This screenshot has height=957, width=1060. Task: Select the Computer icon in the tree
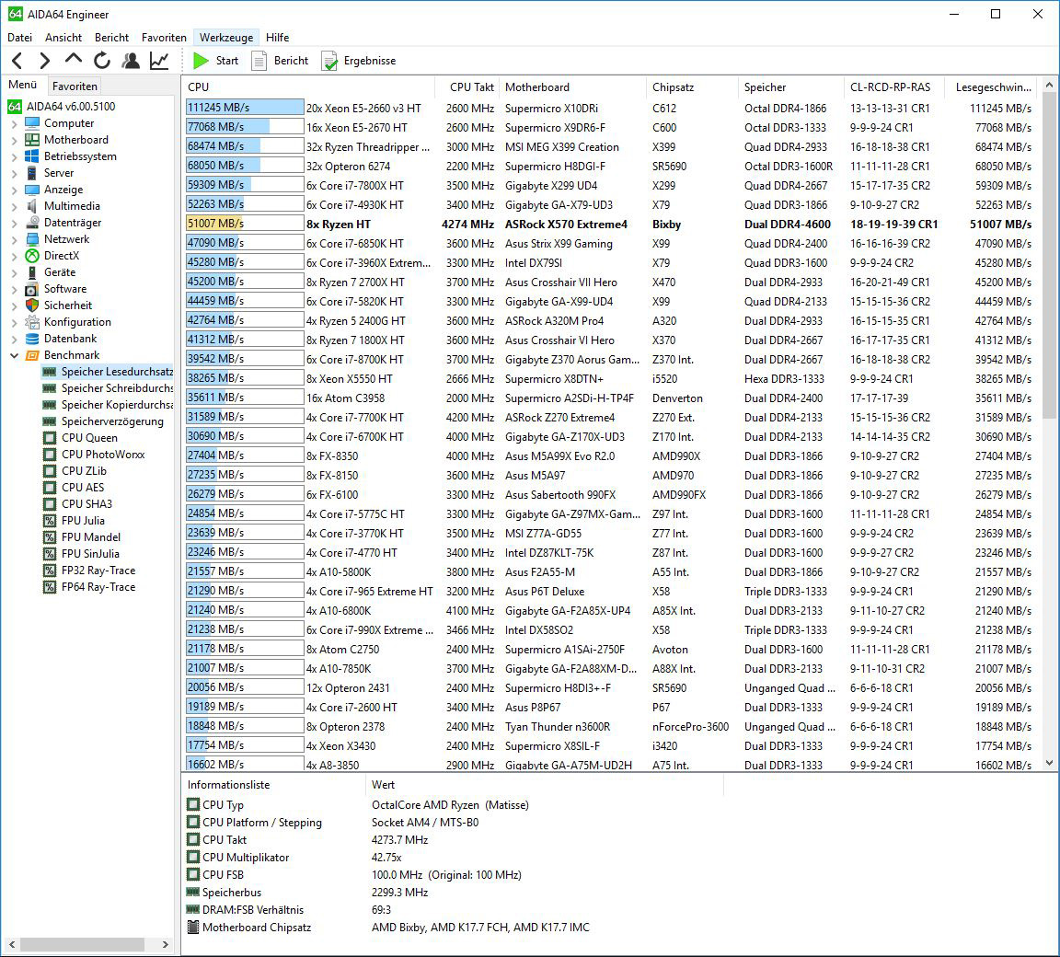(32, 123)
